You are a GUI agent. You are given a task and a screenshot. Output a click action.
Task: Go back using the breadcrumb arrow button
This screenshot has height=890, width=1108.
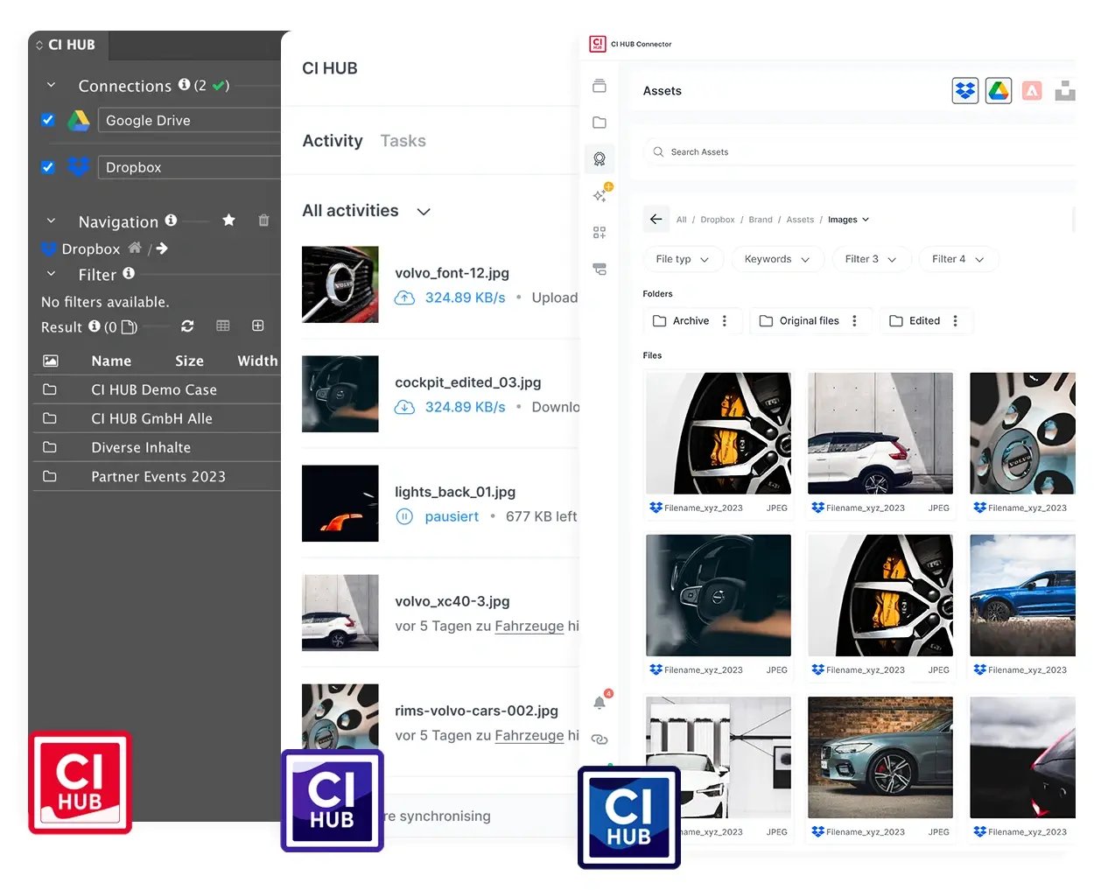[656, 219]
